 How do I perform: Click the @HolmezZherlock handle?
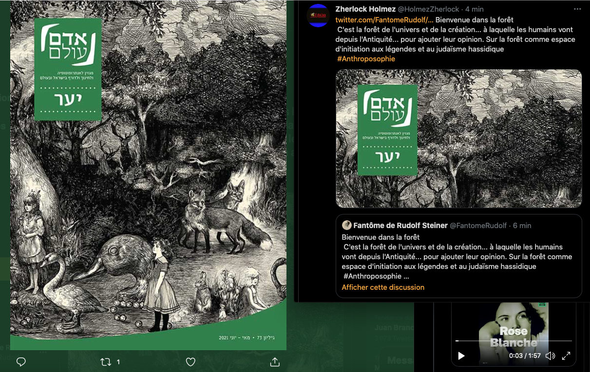[x=428, y=9]
